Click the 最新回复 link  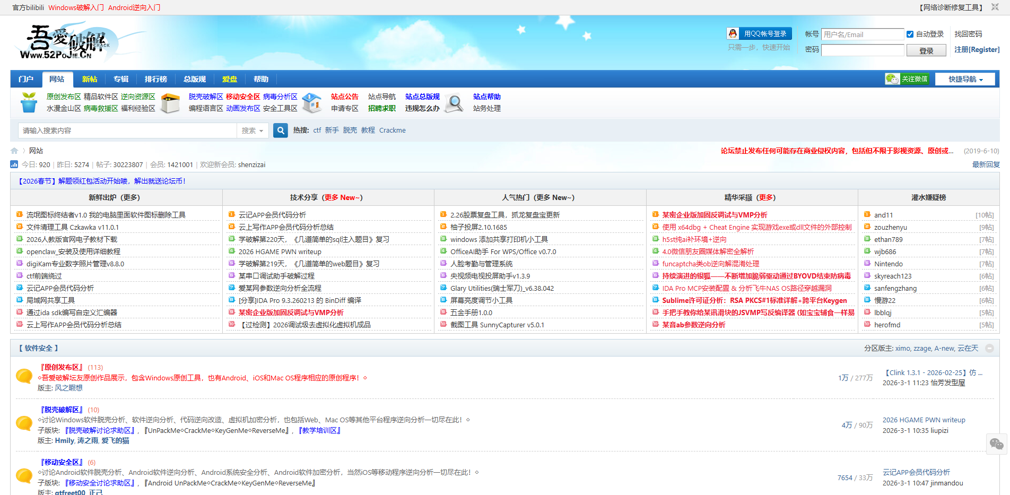[986, 164]
